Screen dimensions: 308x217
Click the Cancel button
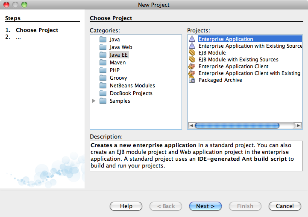pyautogui.click(x=285, y=206)
